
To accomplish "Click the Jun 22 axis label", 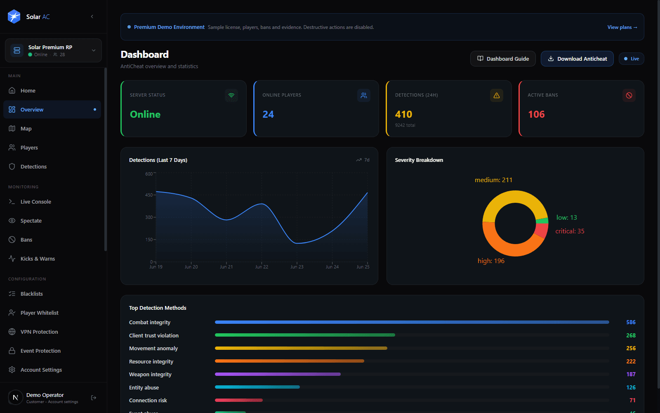I will [x=262, y=267].
